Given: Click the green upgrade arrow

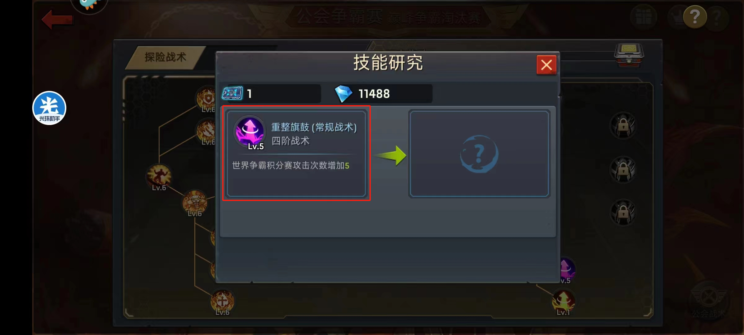Looking at the screenshot, I should 392,155.
